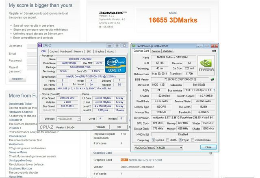The width and height of the screenshot is (260, 178).
Task: Open the Mainboard tab in CPU-Z
Action: pyautogui.click(x=66, y=51)
